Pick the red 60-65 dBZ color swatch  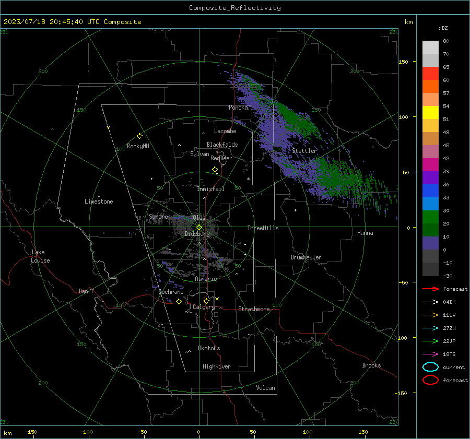430,74
